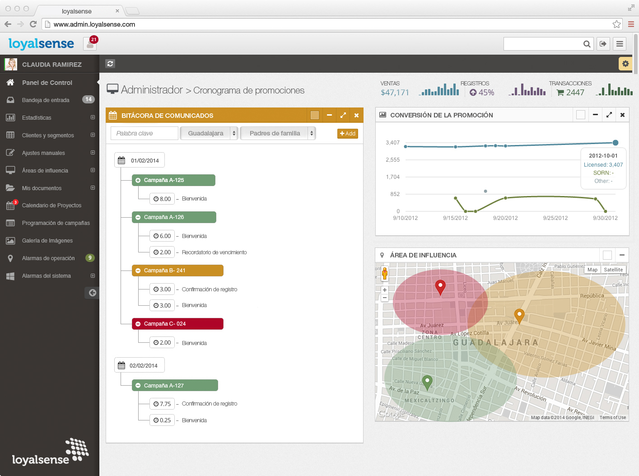Screen dimensions: 639x476
Task: Click the orange color swatch in Bitácora header
Action: click(x=315, y=115)
